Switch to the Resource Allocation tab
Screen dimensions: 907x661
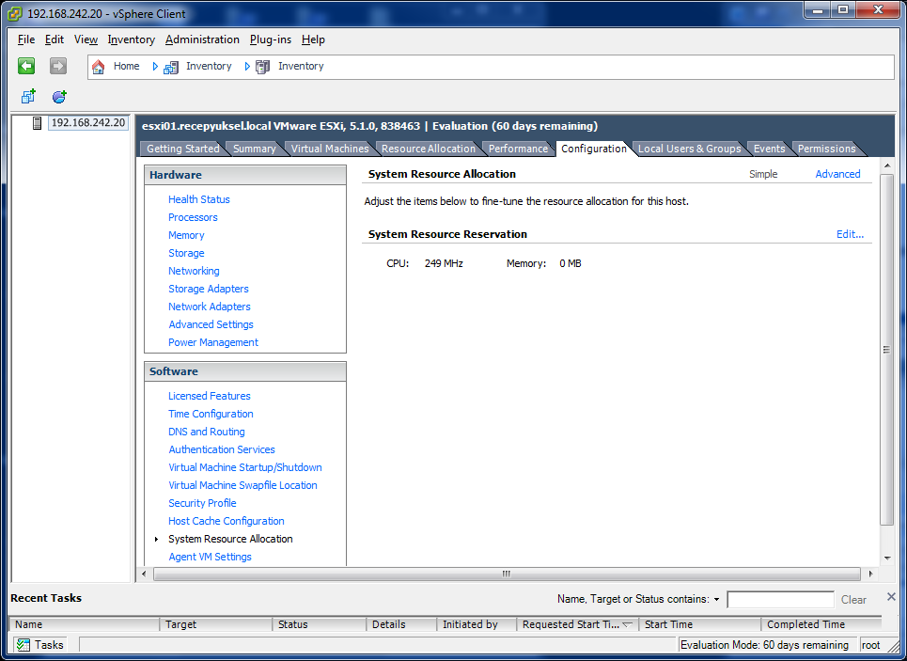point(428,149)
